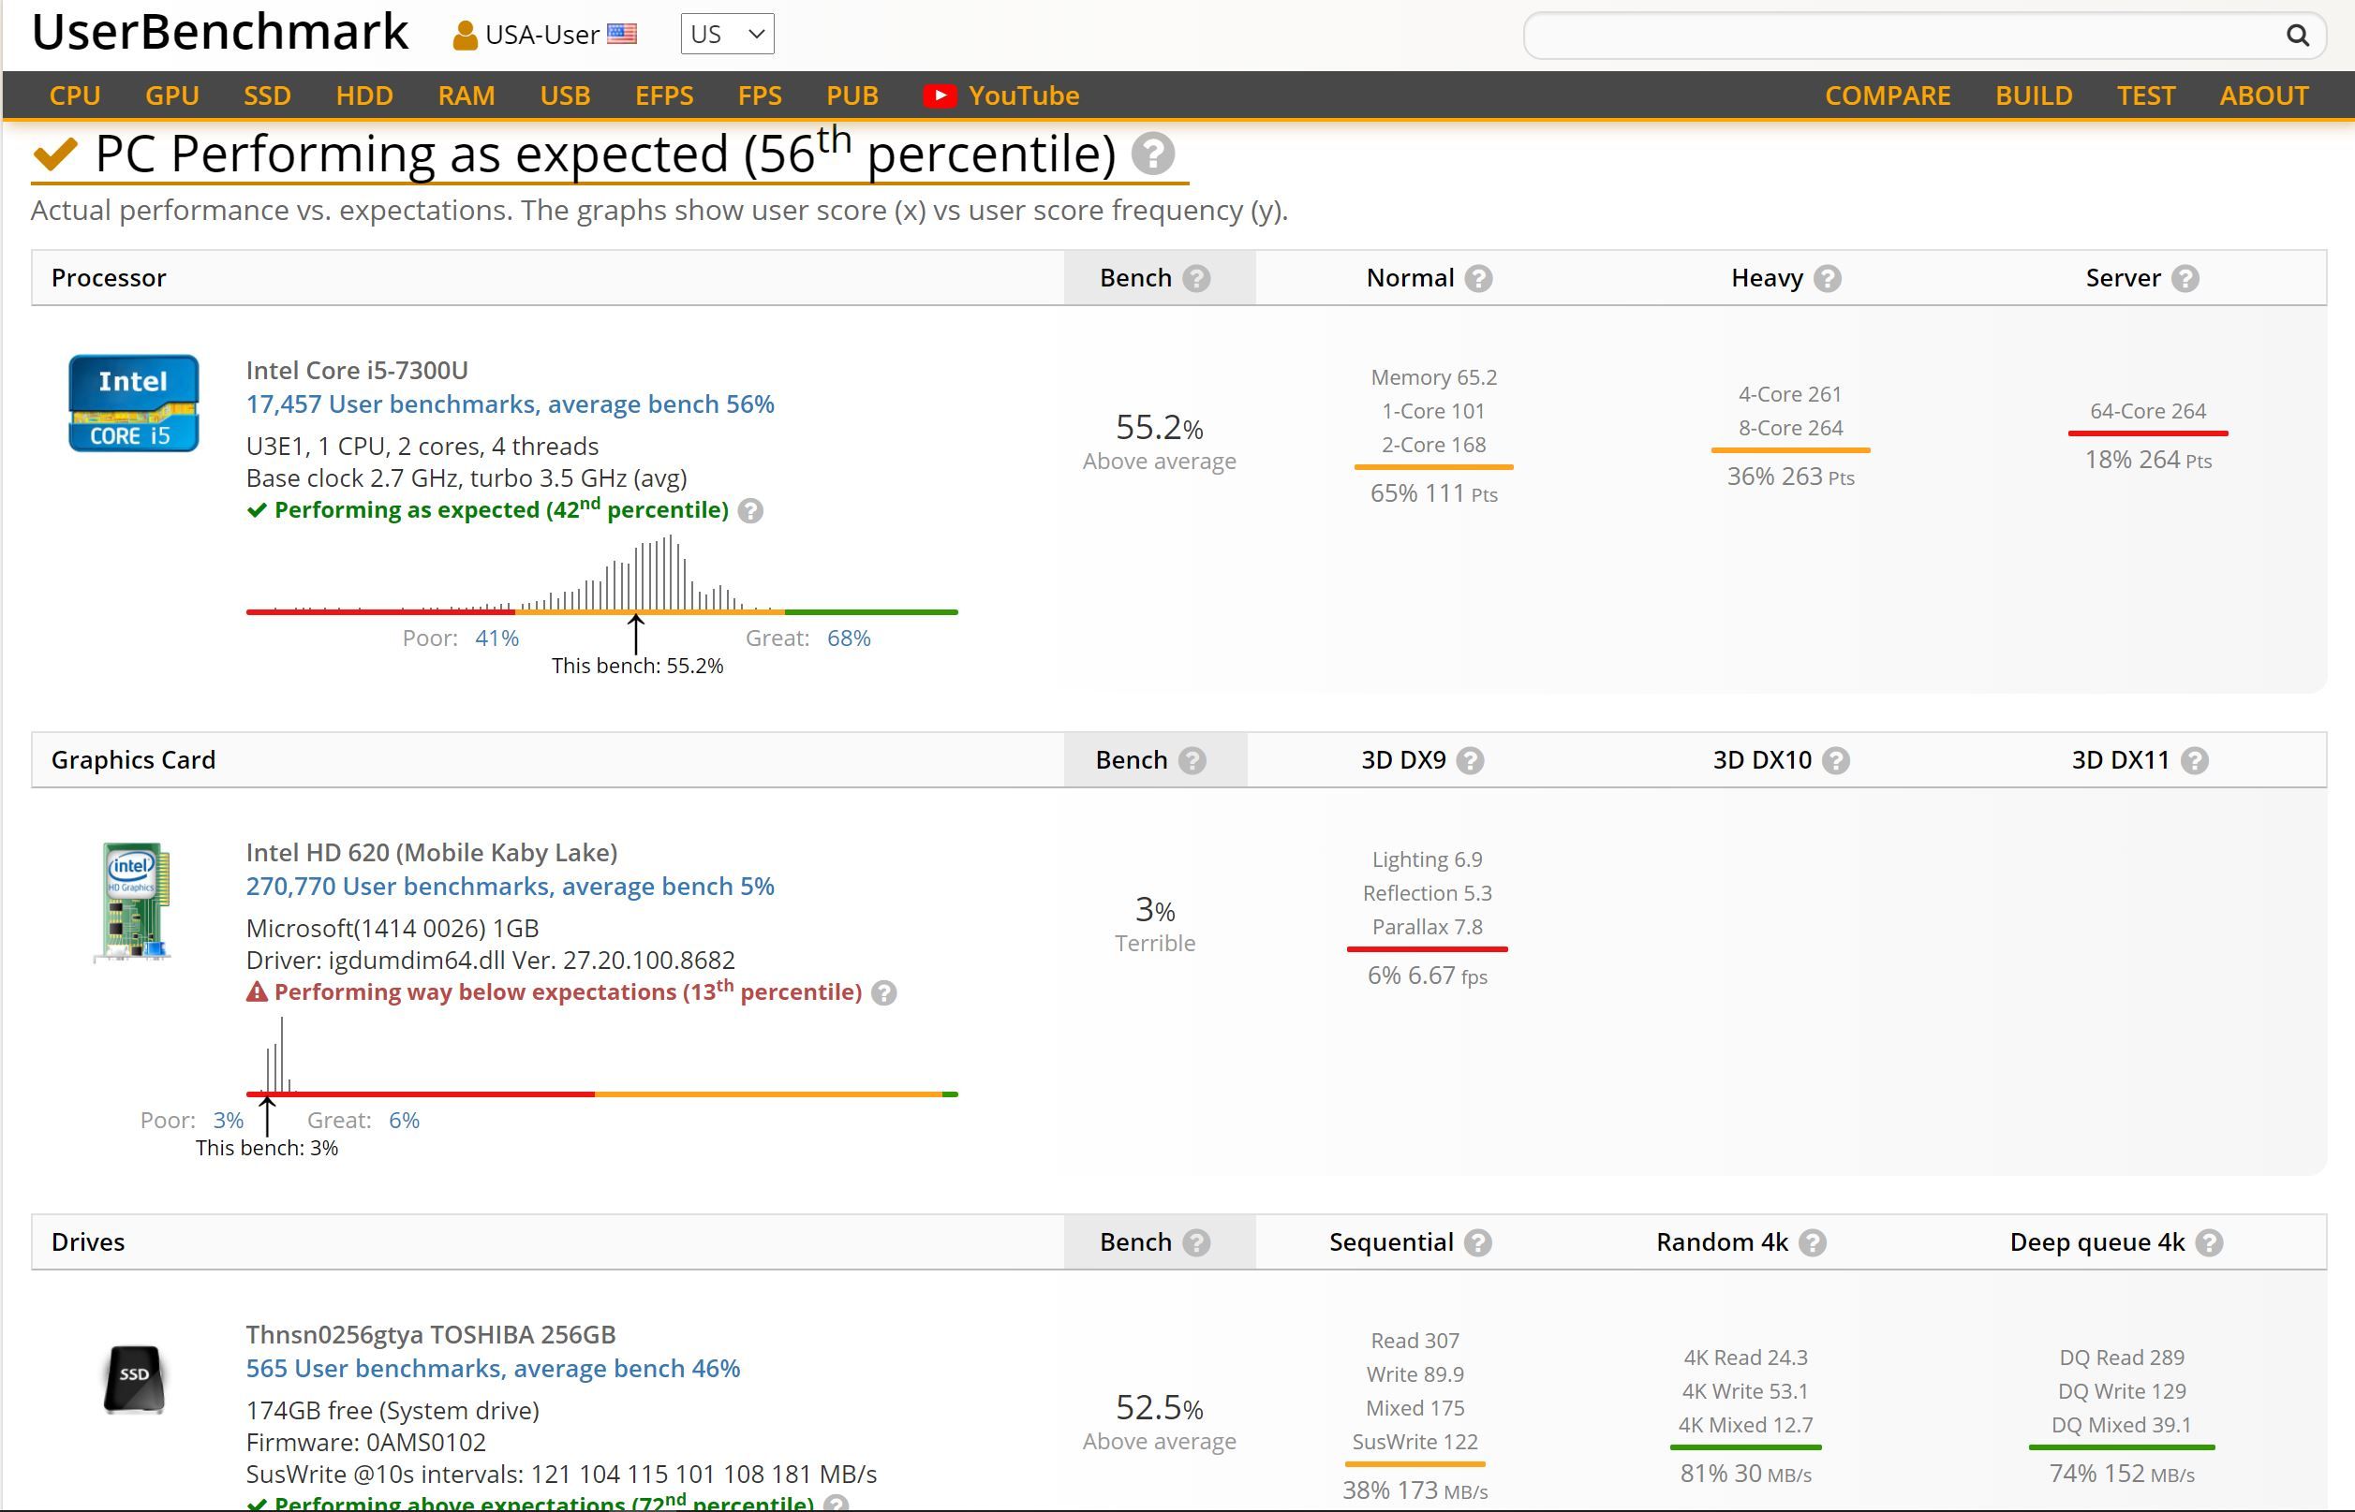Image resolution: width=2355 pixels, height=1512 pixels.
Task: Open the HDD menu
Action: tap(364, 95)
